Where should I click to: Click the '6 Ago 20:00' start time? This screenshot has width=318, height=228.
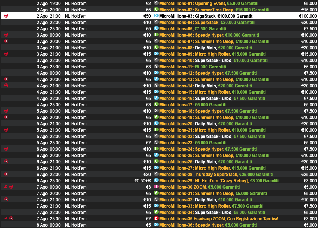coord(48,156)
